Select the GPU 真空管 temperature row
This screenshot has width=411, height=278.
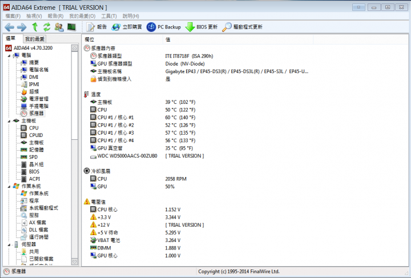pos(196,148)
